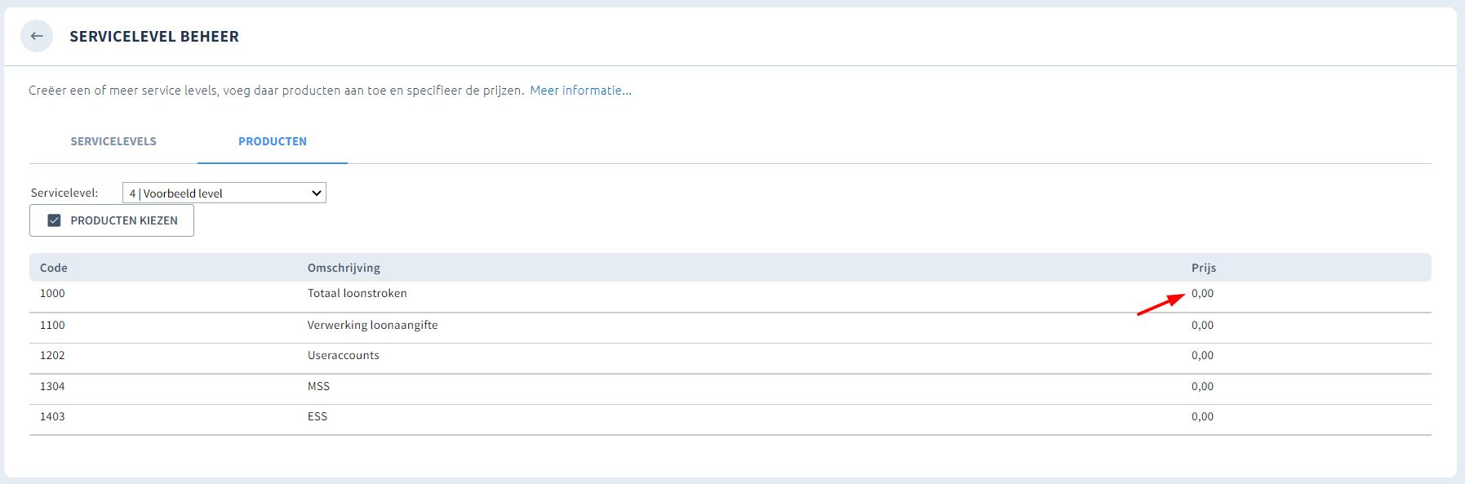The width and height of the screenshot is (1465, 484).
Task: Click Useraccounts description
Action: pyautogui.click(x=343, y=355)
